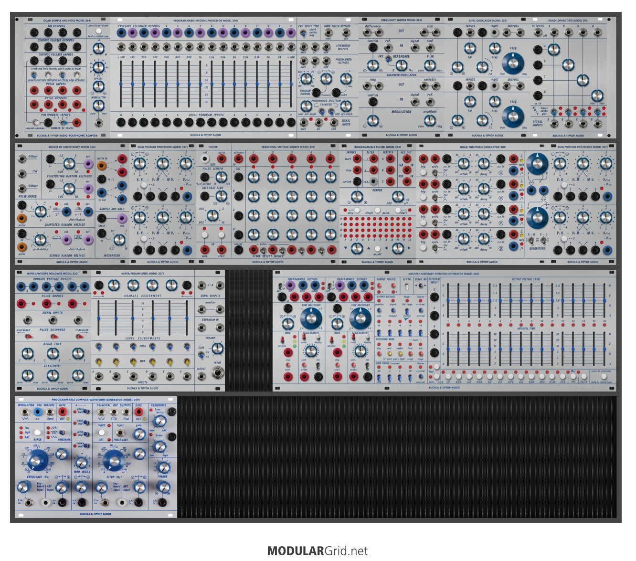Click the 'Frequency Shifter' module title
636x561 pixels.
[x=402, y=21]
